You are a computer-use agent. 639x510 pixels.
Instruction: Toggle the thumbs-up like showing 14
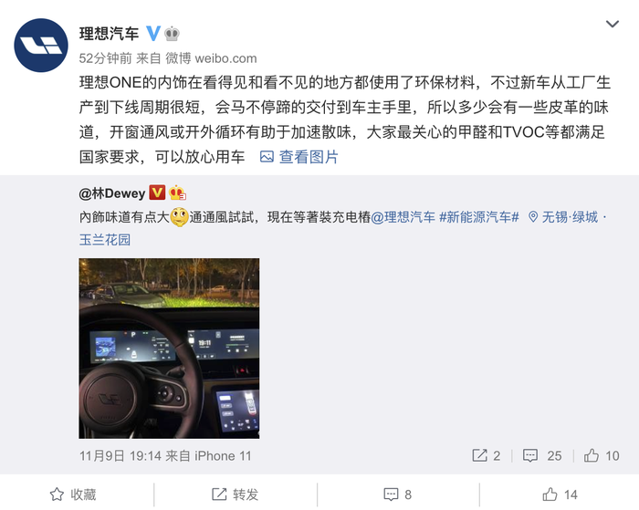pyautogui.click(x=560, y=494)
